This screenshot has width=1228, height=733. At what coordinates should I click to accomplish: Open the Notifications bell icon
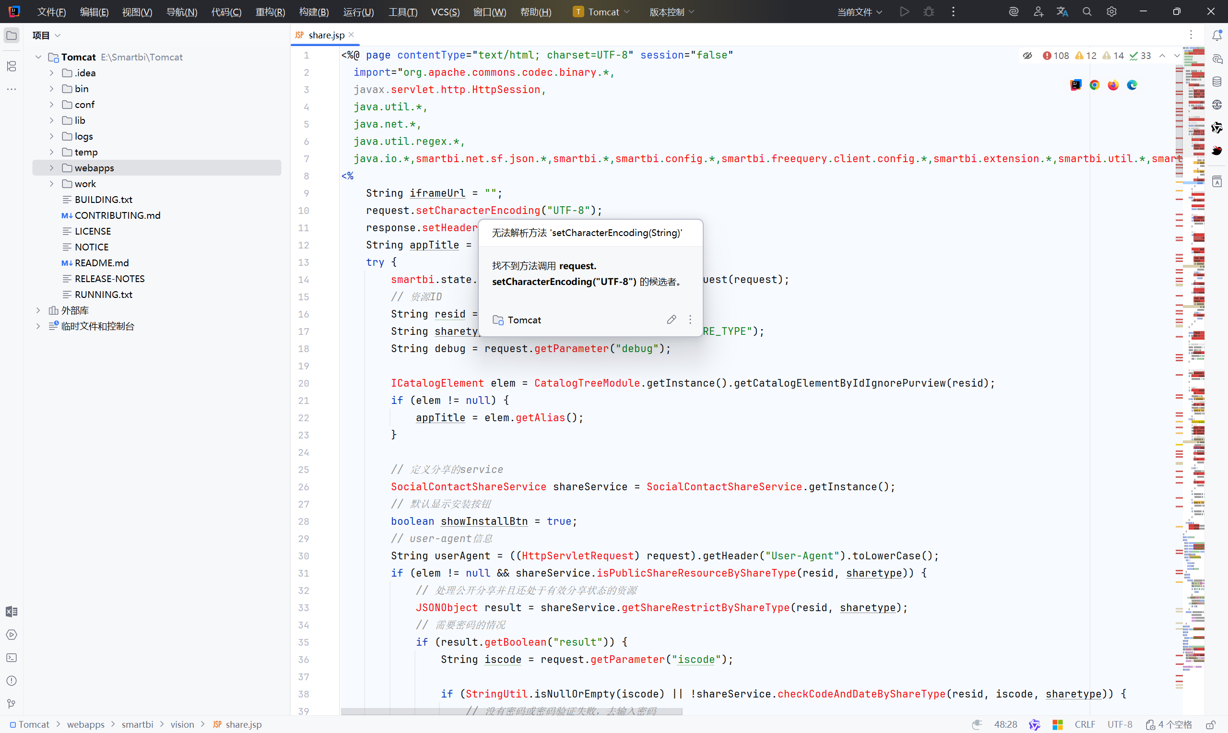coord(1216,35)
